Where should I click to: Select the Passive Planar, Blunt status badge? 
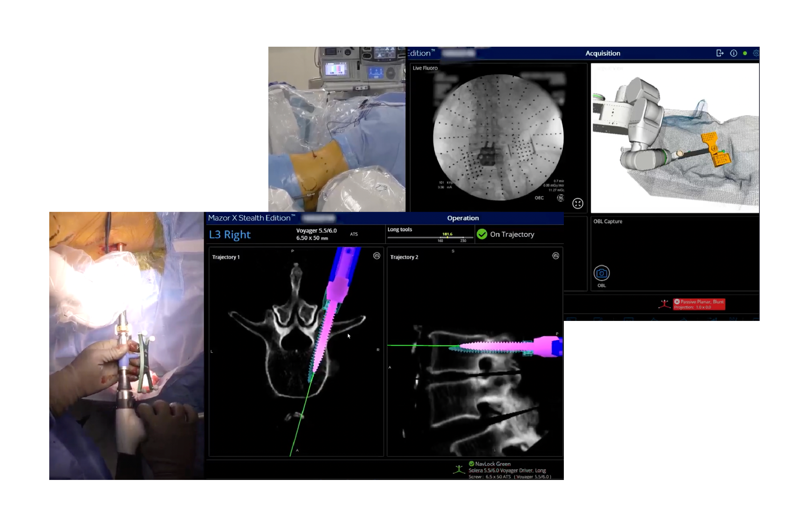click(x=699, y=304)
